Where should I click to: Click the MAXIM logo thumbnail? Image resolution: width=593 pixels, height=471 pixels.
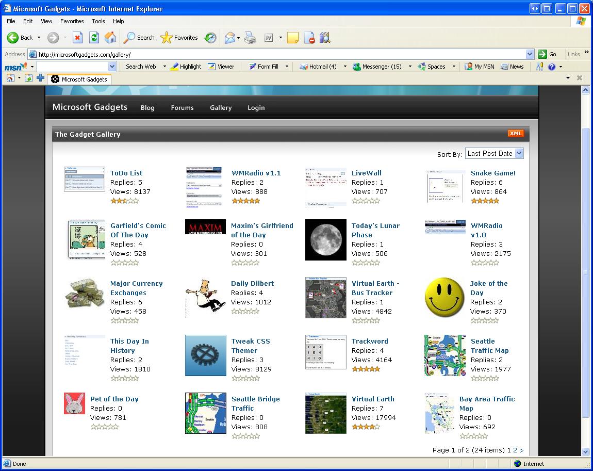[205, 227]
